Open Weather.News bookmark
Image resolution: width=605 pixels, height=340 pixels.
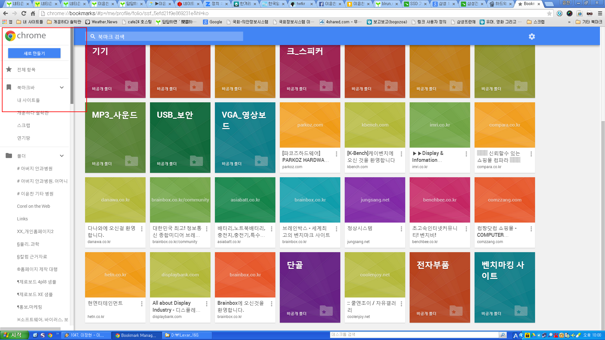coord(101,22)
